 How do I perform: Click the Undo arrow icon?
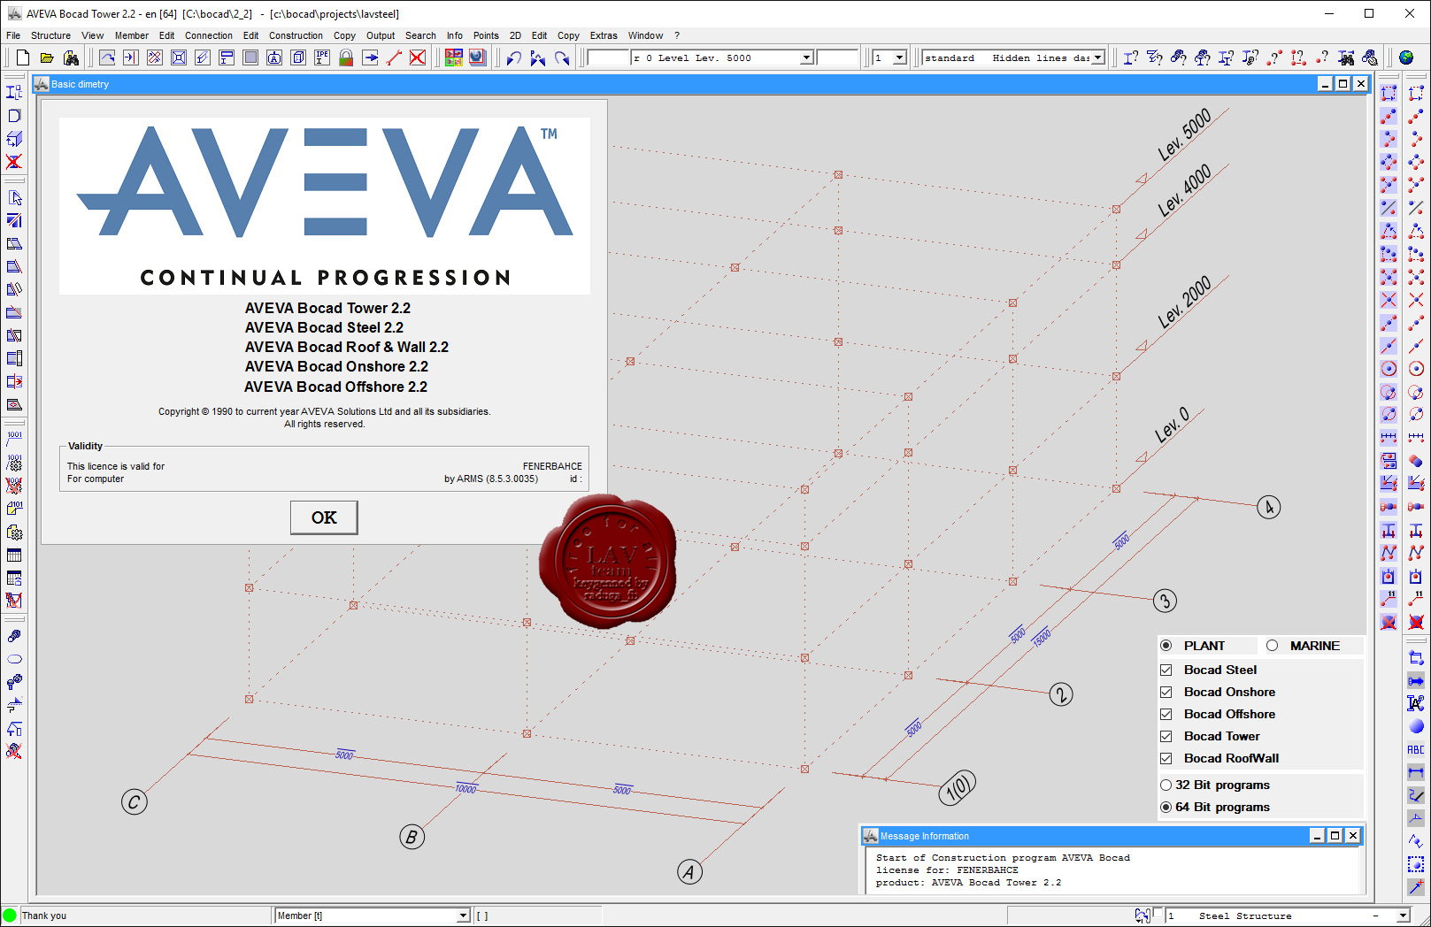[513, 57]
